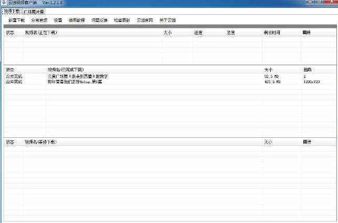Open the 使用教程 tutorial menu
Image resolution: width=338 pixels, height=223 pixels.
click(76, 20)
